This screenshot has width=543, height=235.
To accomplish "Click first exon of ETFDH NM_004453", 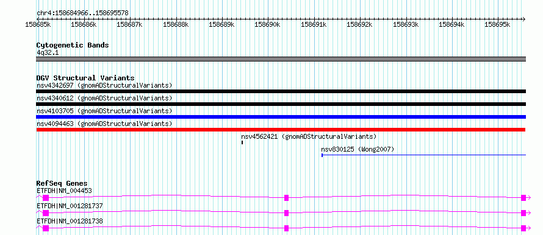I will click(46, 198).
